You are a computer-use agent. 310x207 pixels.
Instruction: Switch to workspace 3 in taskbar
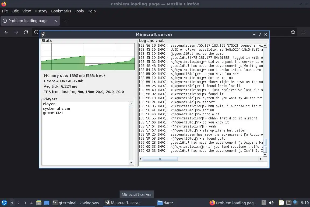pos(25,203)
